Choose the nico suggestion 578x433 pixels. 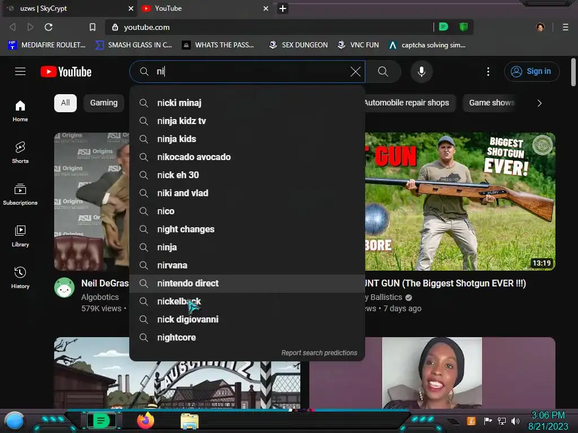[x=247, y=211]
